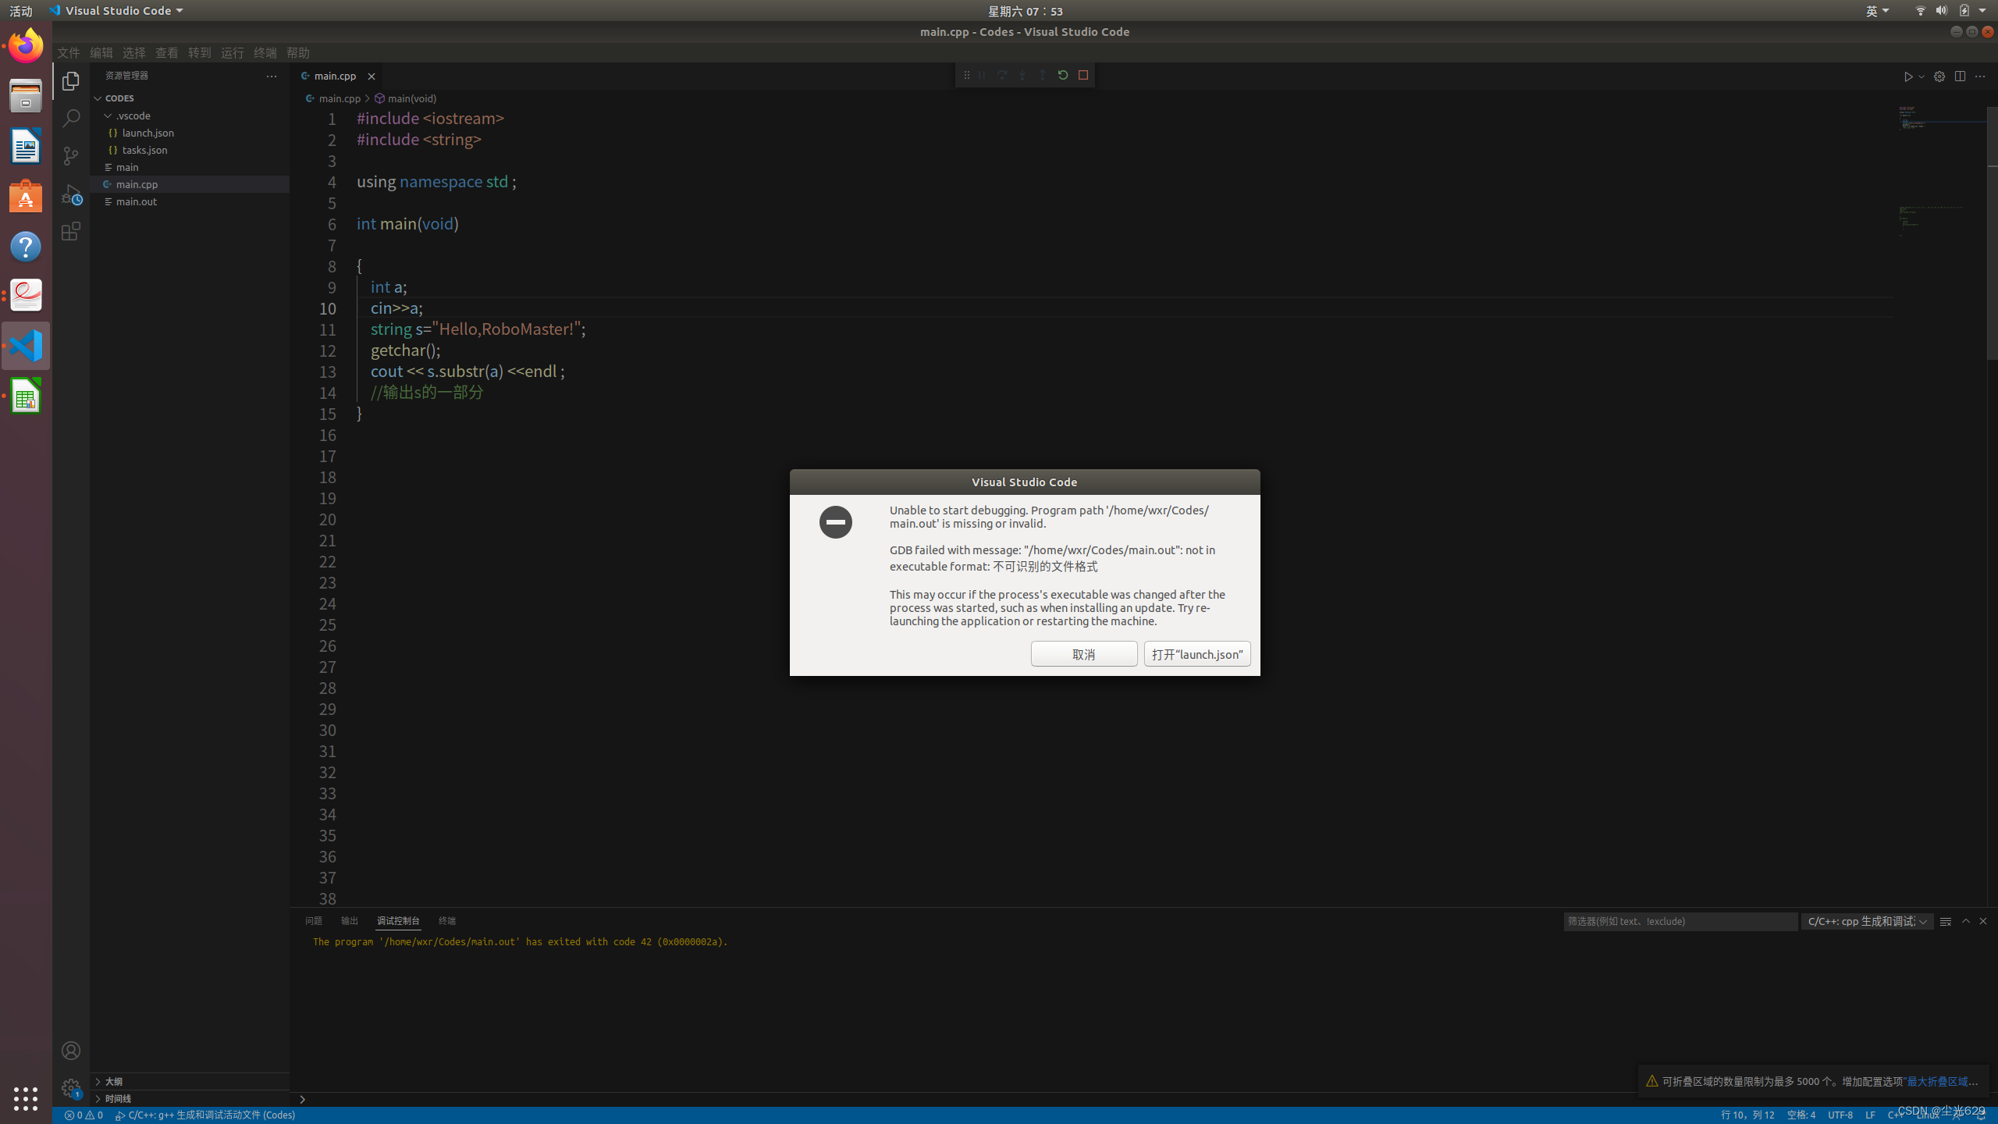Switch to the 输出 (Output) tab
Screen dimensions: 1998x1124
point(350,921)
